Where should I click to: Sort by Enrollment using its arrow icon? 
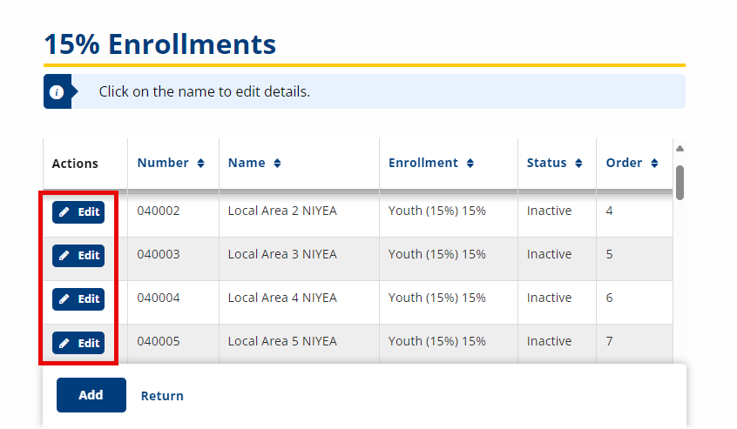click(470, 164)
